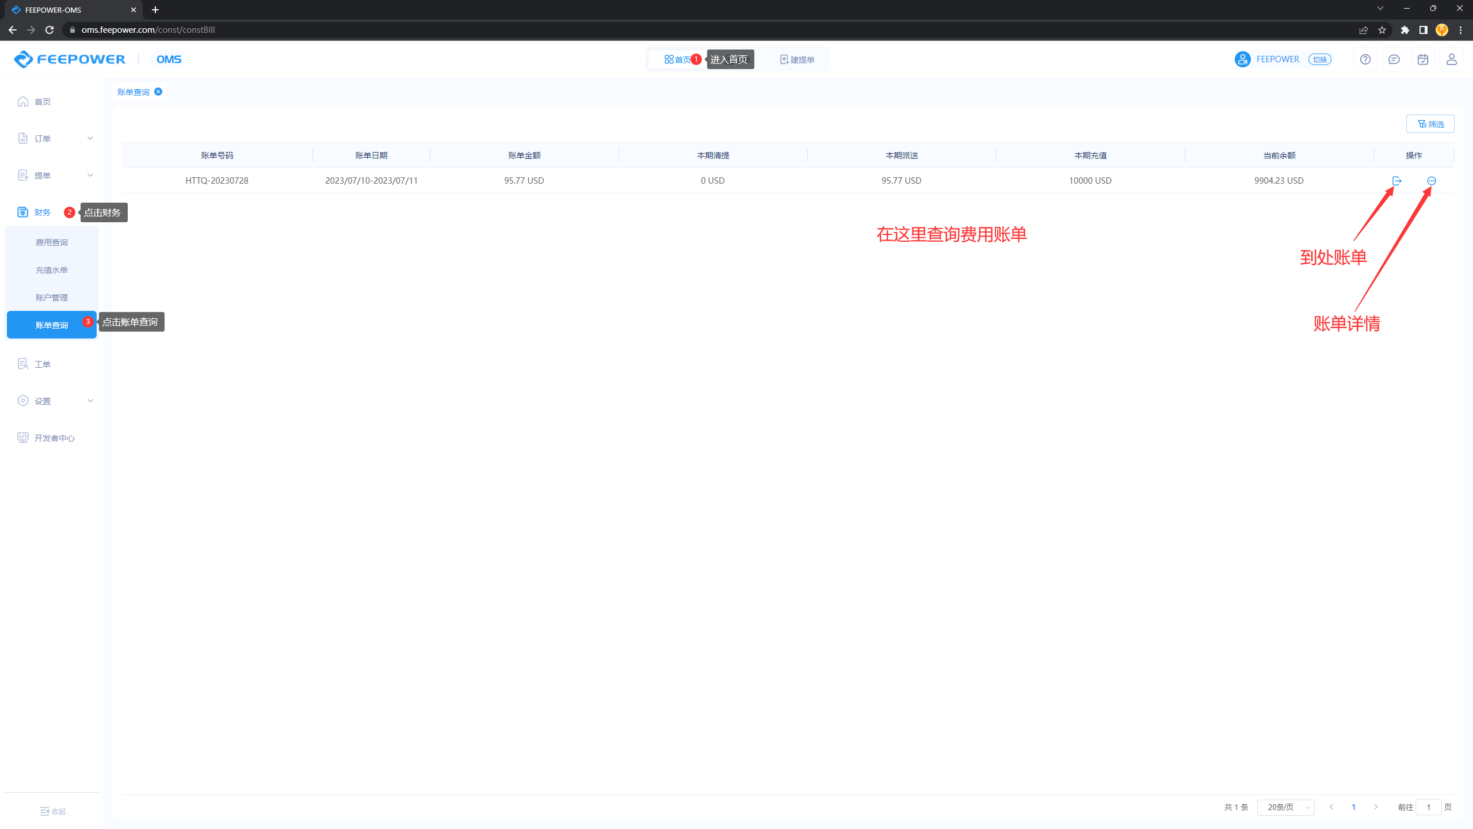Switch to the 账单查询 page tab

(133, 92)
